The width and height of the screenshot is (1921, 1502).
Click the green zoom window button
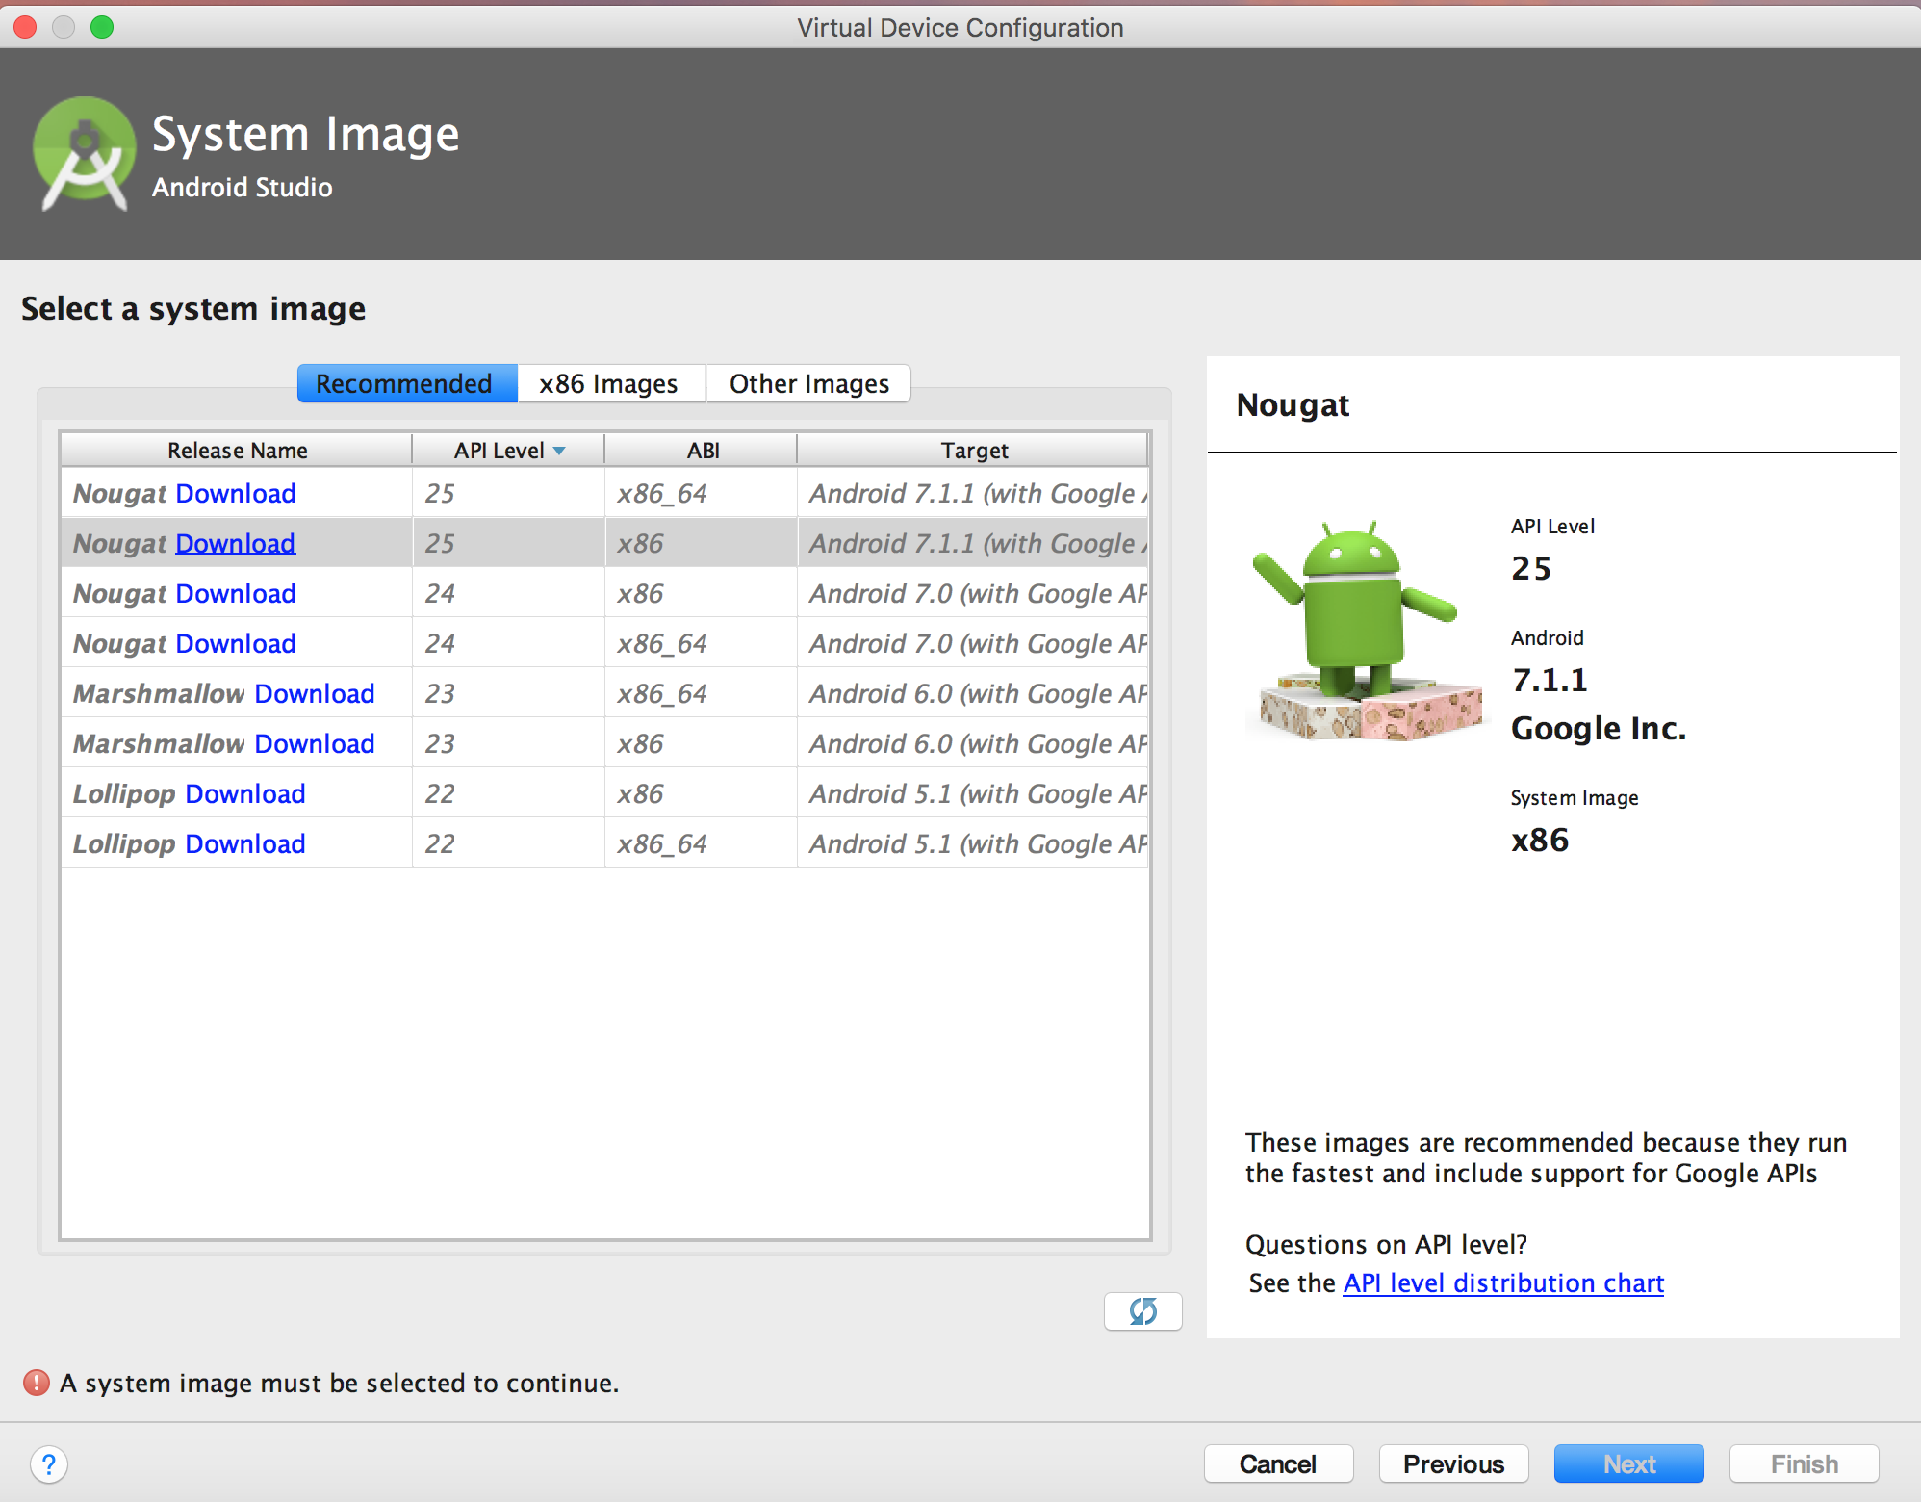coord(102,27)
